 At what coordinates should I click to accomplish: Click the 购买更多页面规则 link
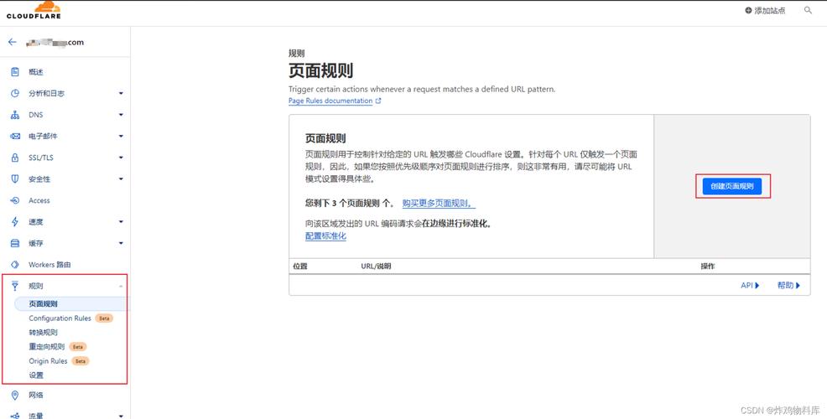[439, 203]
